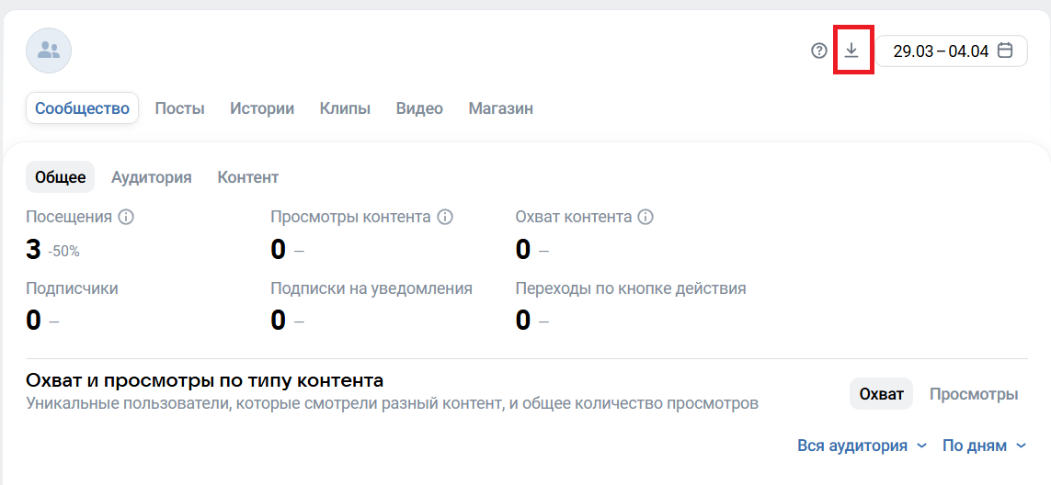Go to the Клипы tab

[345, 108]
